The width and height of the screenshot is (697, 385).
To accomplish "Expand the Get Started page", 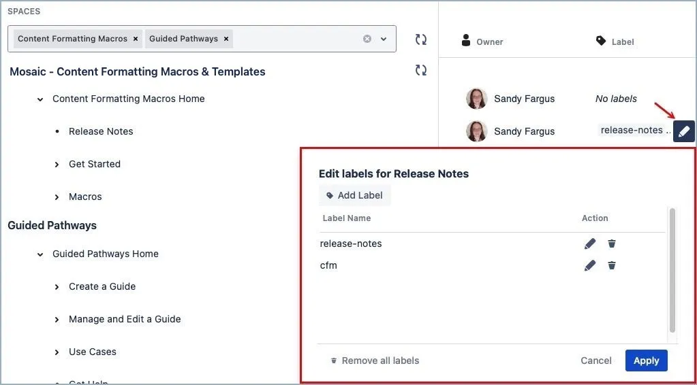I will (x=57, y=165).
